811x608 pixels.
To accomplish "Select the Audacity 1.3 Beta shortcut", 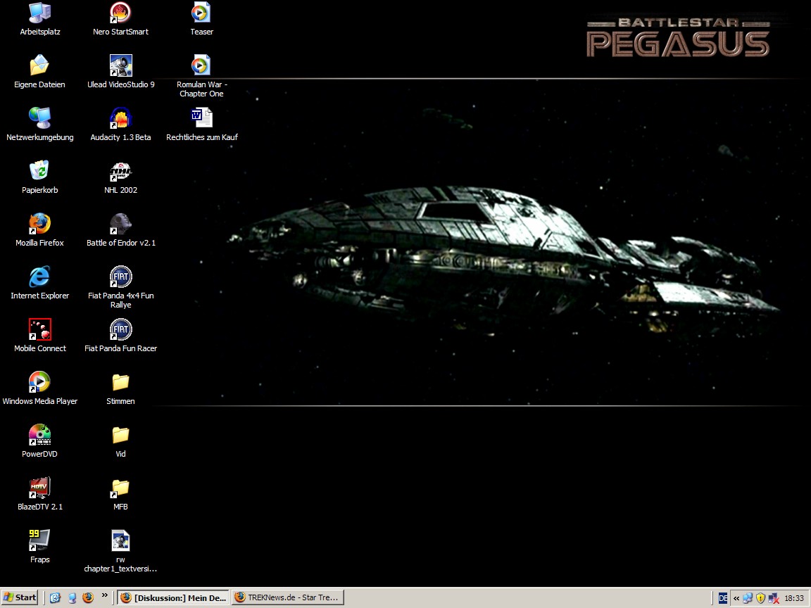I will pyautogui.click(x=120, y=118).
